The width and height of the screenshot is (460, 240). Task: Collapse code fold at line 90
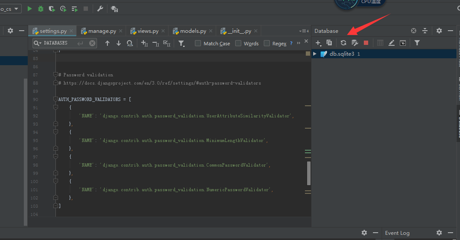tap(55, 99)
